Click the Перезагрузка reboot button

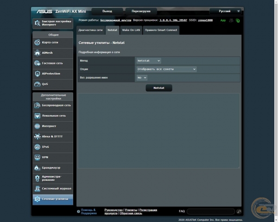click(141, 11)
